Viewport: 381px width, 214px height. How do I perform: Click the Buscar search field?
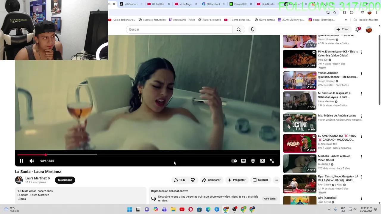tap(179, 29)
